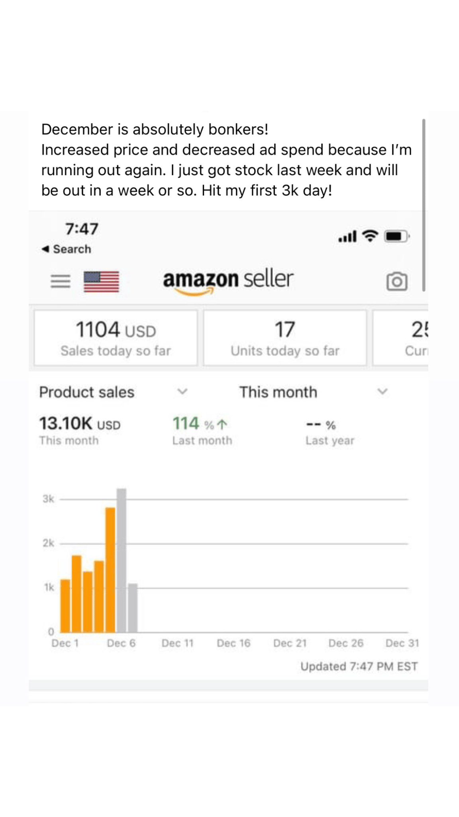Open the Units today so far card
The height and width of the screenshot is (817, 459).
(x=285, y=338)
